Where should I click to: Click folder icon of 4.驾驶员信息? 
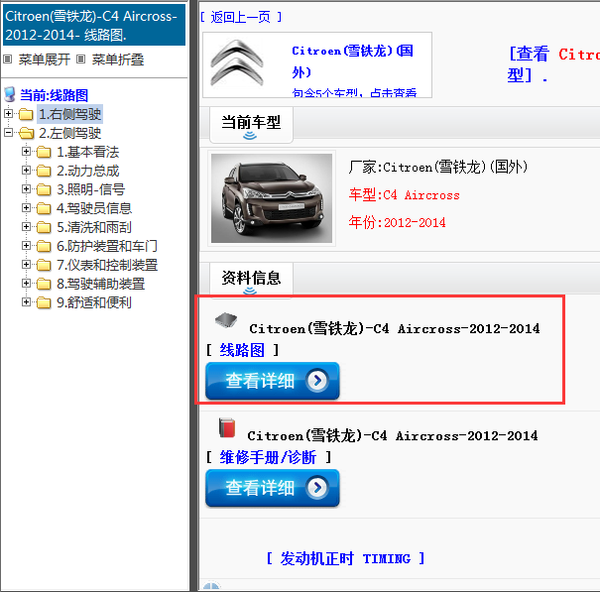[44, 208]
